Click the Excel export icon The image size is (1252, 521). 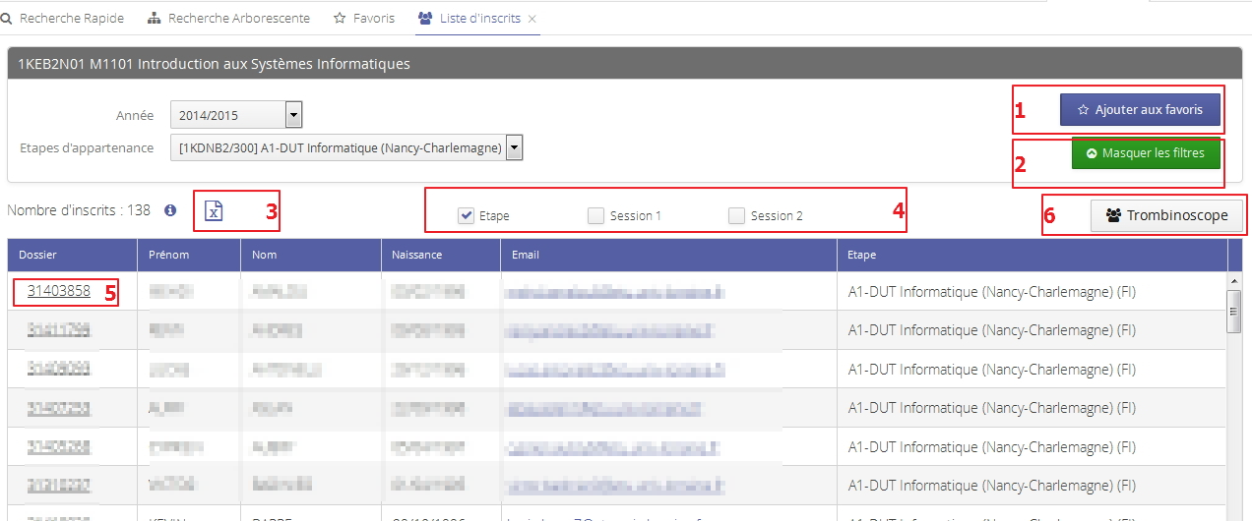[215, 210]
